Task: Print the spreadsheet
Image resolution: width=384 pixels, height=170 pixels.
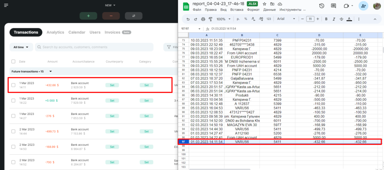Action: pos(203,19)
